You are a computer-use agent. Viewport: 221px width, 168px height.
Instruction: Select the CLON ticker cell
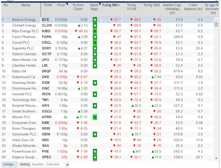[x=47, y=26]
